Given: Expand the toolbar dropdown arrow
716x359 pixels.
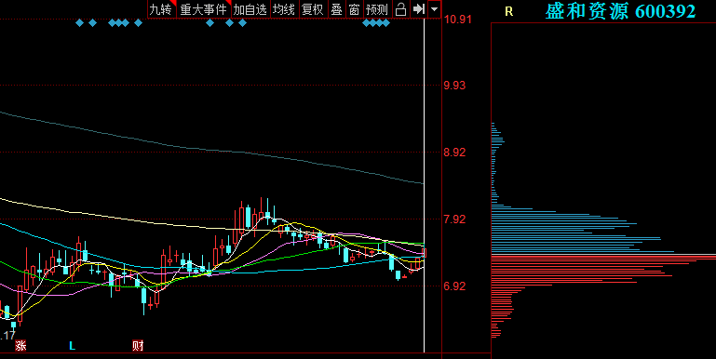Looking at the screenshot, I should [x=434, y=9].
